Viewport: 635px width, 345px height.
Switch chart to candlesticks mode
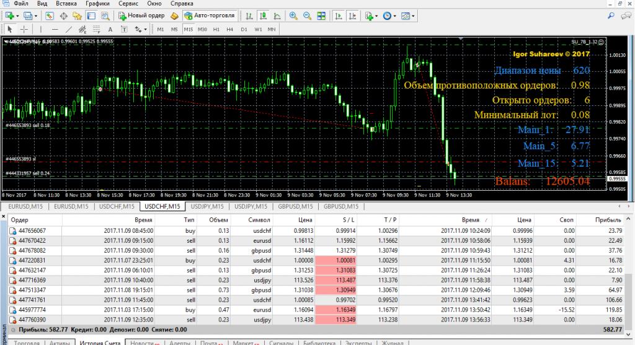click(x=262, y=15)
